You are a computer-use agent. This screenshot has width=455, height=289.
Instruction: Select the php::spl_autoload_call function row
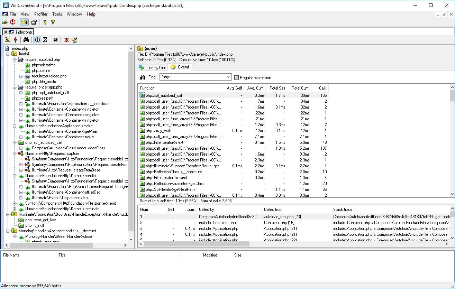coord(233,95)
